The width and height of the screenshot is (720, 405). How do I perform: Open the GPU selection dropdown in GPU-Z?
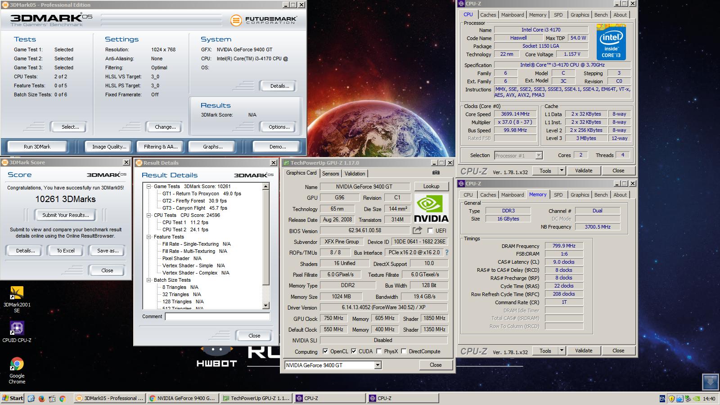(378, 365)
